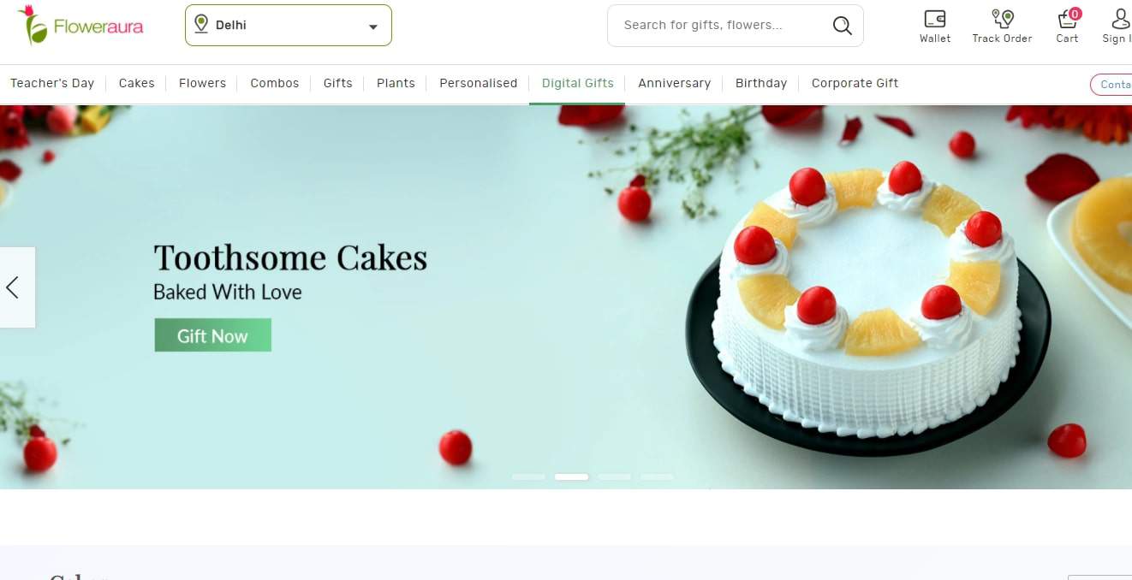Click the Sign In user icon
The width and height of the screenshot is (1132, 580).
1121,19
